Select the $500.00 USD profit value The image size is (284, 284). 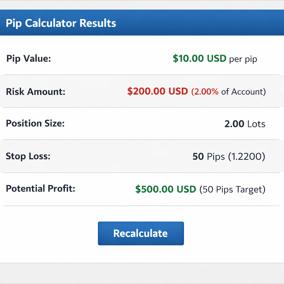(165, 189)
